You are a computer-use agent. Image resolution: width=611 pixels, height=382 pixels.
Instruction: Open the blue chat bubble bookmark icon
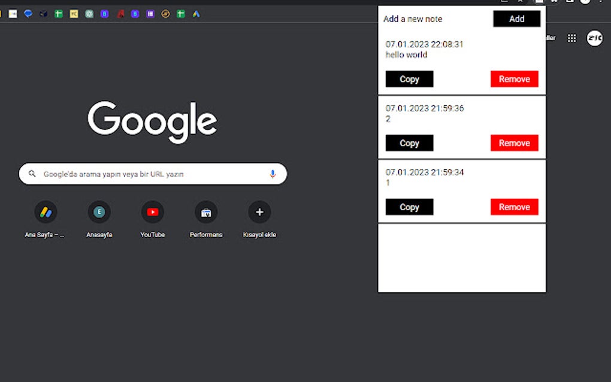[x=28, y=13]
